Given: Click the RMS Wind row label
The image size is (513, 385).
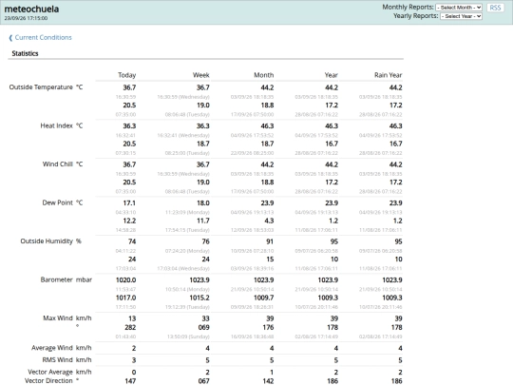Looking at the screenshot, I should pyautogui.click(x=57, y=359).
